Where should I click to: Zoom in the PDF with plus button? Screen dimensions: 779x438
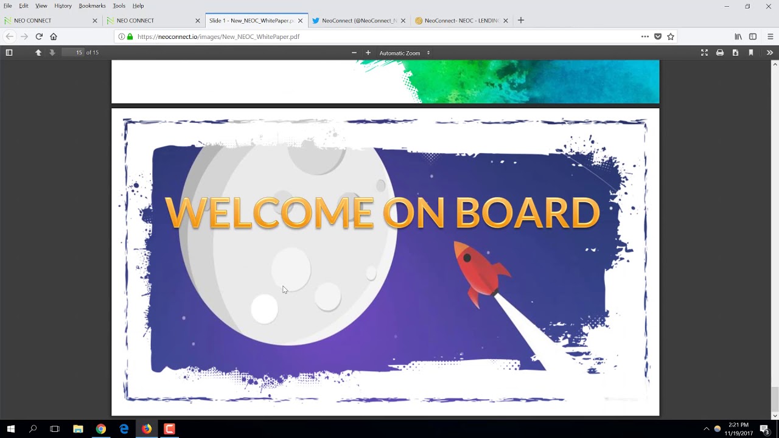pyautogui.click(x=368, y=53)
